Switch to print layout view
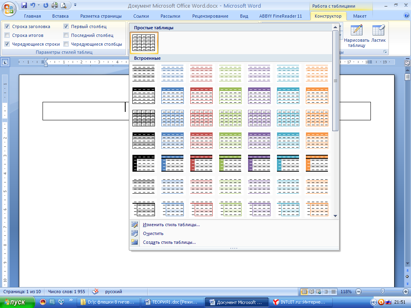 point(304,292)
